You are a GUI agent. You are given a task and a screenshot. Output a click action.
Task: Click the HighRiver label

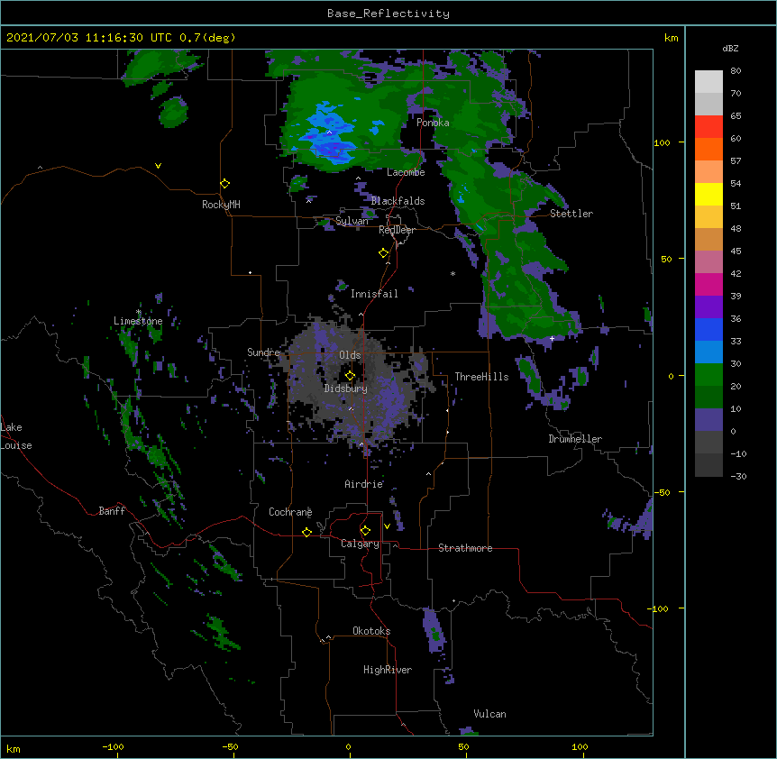pos(388,670)
